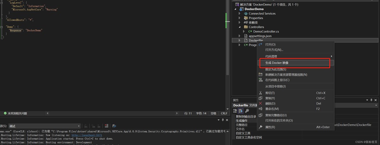This screenshot has width=380, height=145.
Task: Expand the Properties tree node
Action: coord(240,18)
